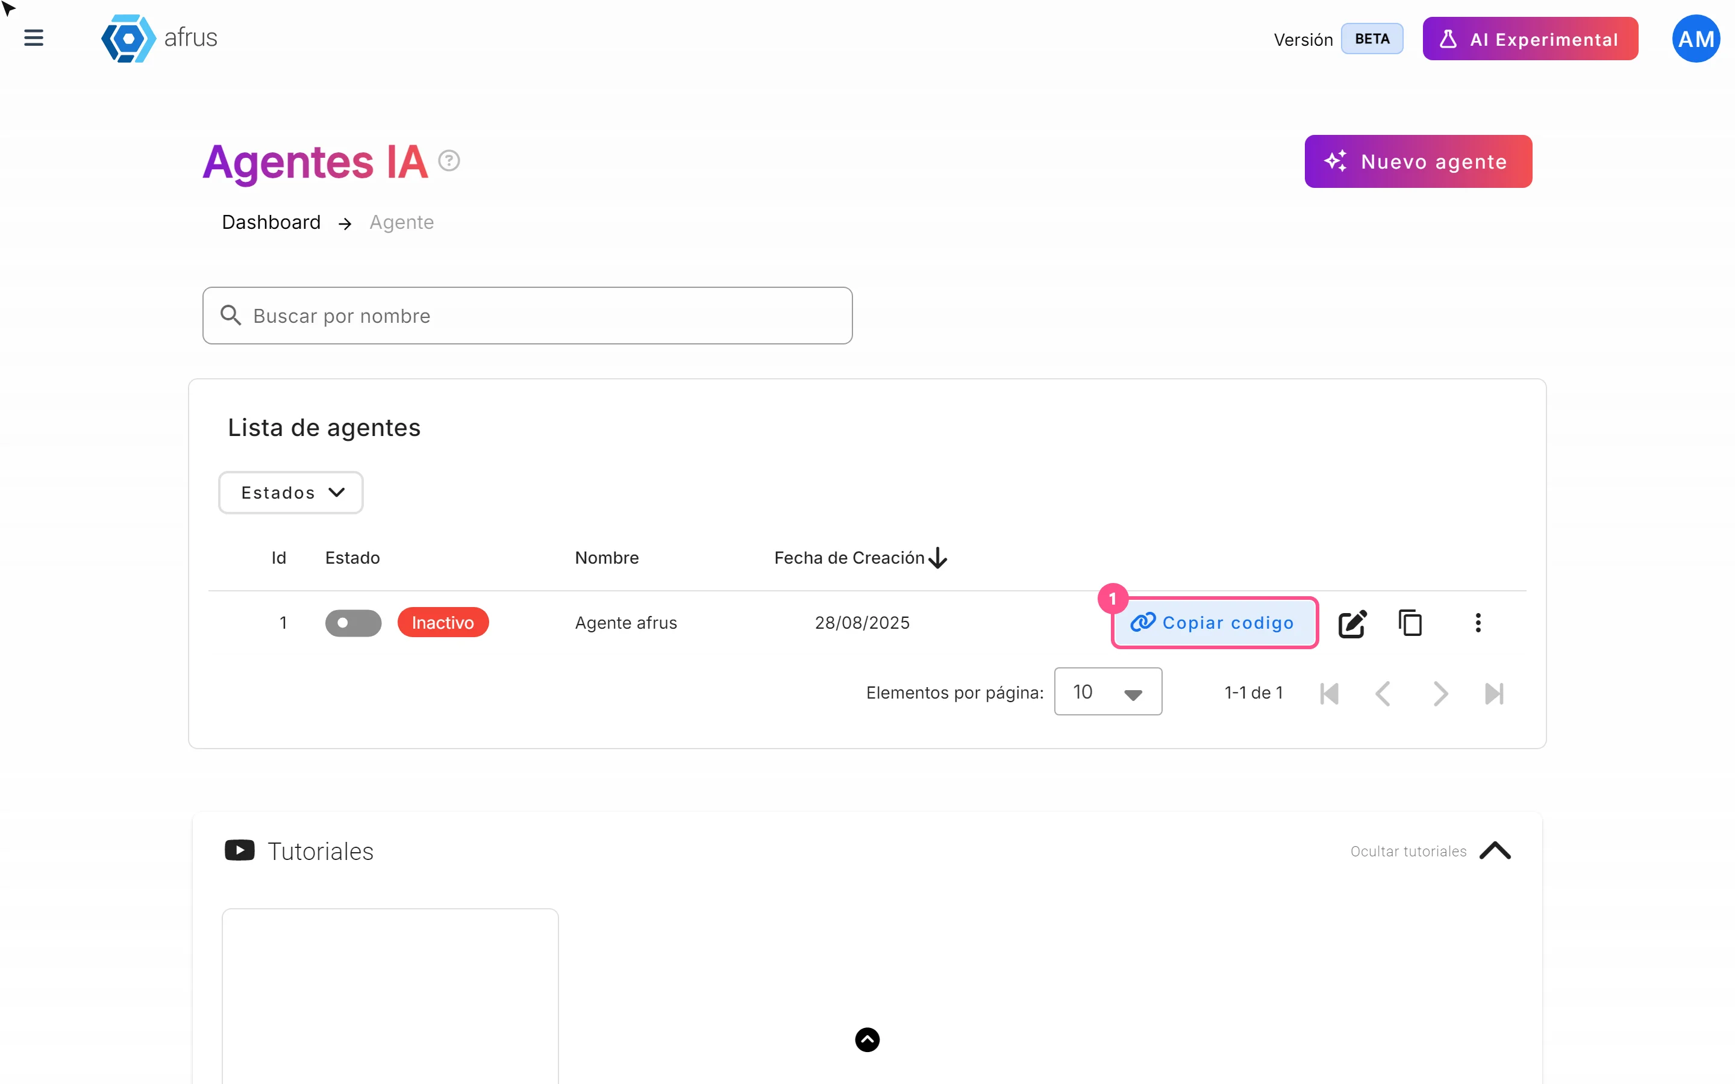Edit the Agente afrus row
The height and width of the screenshot is (1084, 1735).
point(1352,623)
